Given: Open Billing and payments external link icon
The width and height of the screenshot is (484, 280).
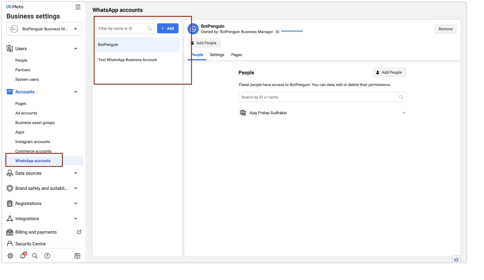Looking at the screenshot, I should point(79,232).
